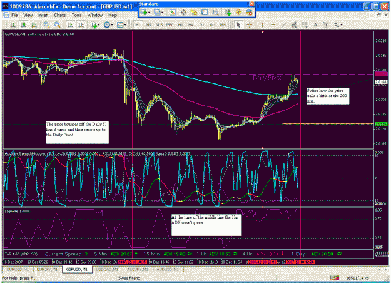The width and height of the screenshot is (391, 283).
Task: Click the Profiles icon in the Standard toolbar
Action: [x=157, y=13]
